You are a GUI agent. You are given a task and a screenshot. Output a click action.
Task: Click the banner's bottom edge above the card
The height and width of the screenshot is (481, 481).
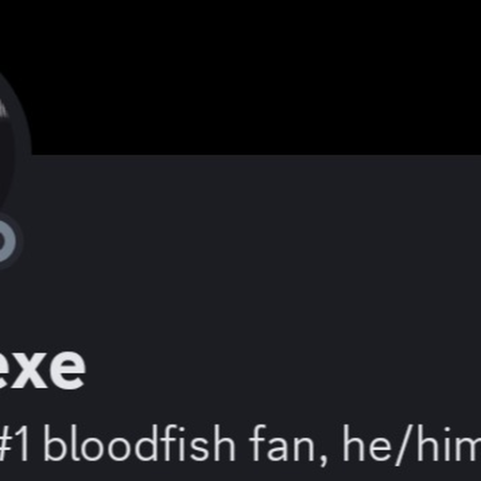[x=251, y=155]
